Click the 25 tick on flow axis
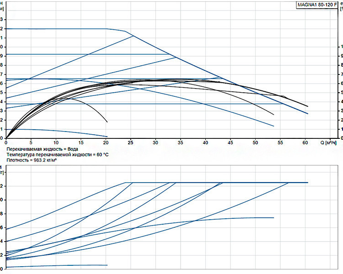Image resolution: width=343 pixels, height=274 pixels. pos(131,142)
